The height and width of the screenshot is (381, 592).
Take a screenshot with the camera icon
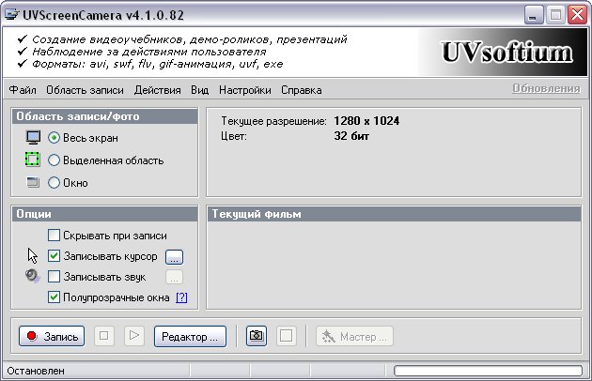pos(256,336)
